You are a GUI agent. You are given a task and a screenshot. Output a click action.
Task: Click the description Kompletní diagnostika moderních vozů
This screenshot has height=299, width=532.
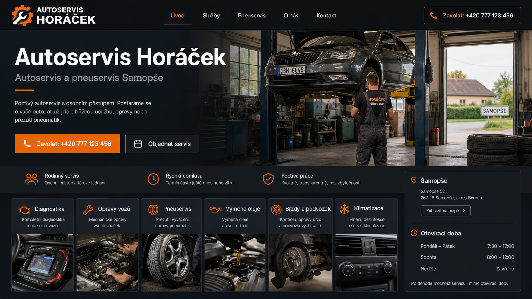43,222
